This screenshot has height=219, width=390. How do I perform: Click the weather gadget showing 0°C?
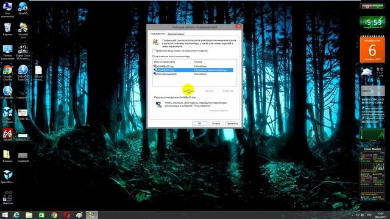372,72
